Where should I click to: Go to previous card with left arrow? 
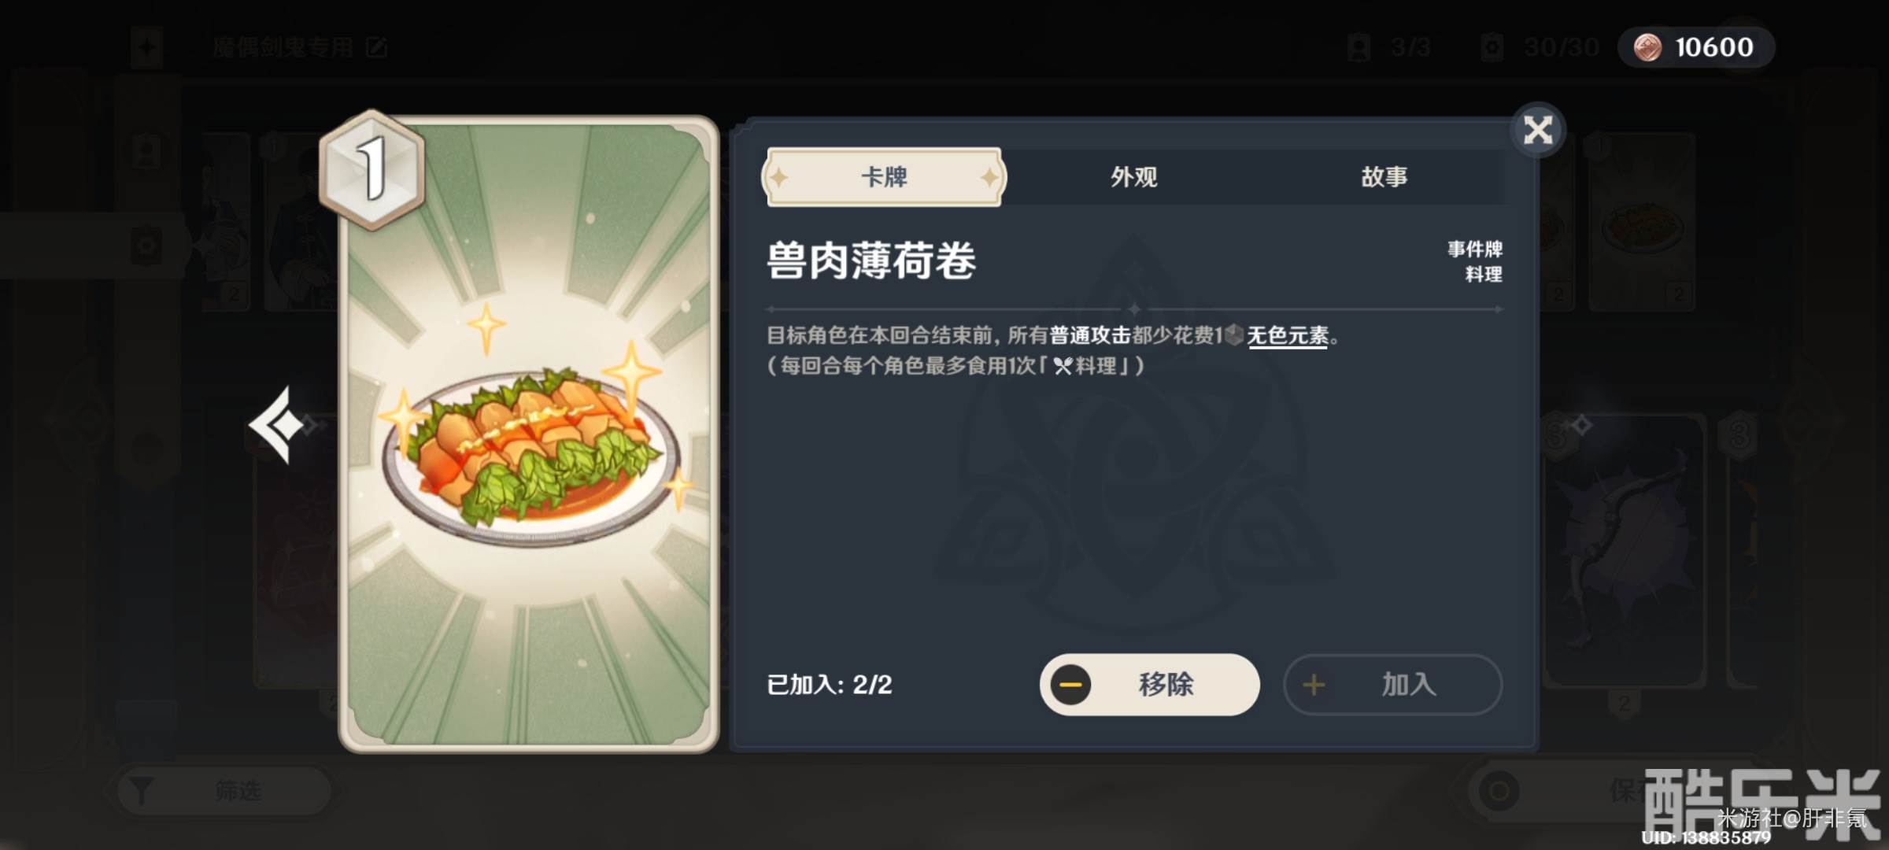[277, 425]
